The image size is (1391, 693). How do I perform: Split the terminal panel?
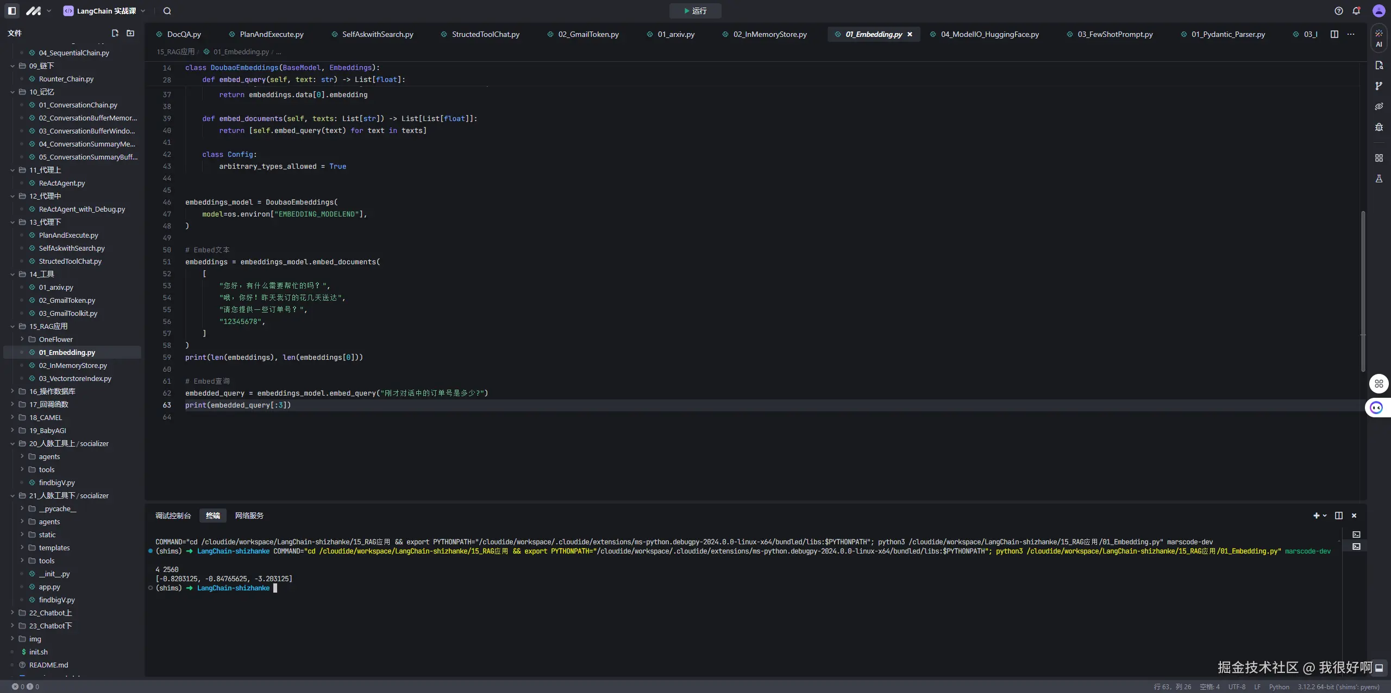click(1338, 516)
